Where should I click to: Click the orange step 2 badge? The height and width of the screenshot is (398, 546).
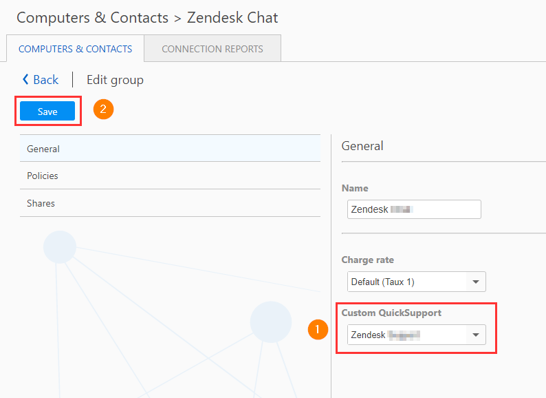coord(103,109)
